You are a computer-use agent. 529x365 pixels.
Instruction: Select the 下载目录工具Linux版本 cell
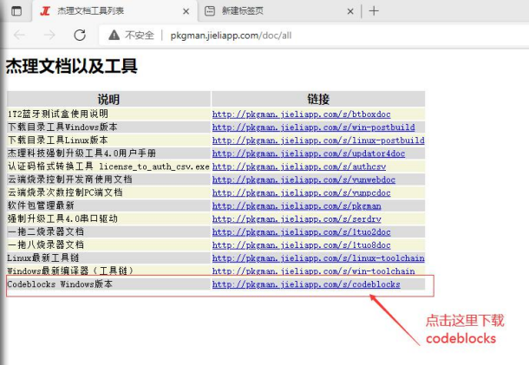pyautogui.click(x=108, y=140)
